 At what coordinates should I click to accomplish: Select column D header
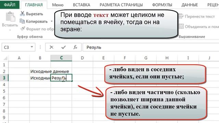[82, 58]
